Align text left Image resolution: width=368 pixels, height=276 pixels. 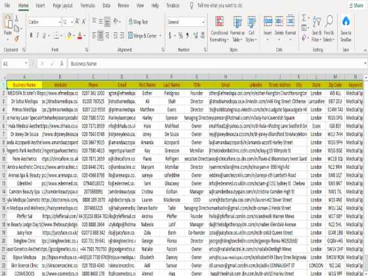click(94, 35)
